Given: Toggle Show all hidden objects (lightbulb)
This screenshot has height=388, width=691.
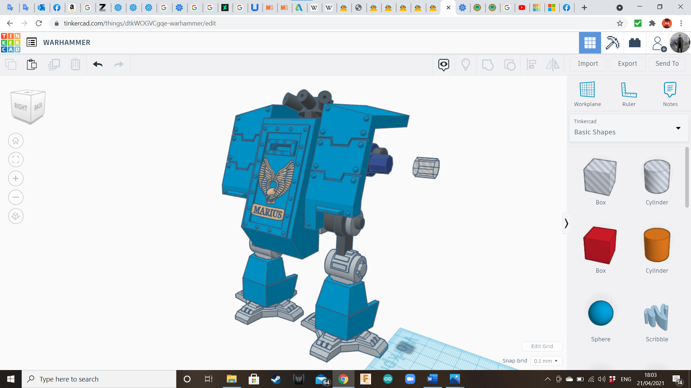Looking at the screenshot, I should tap(465, 65).
